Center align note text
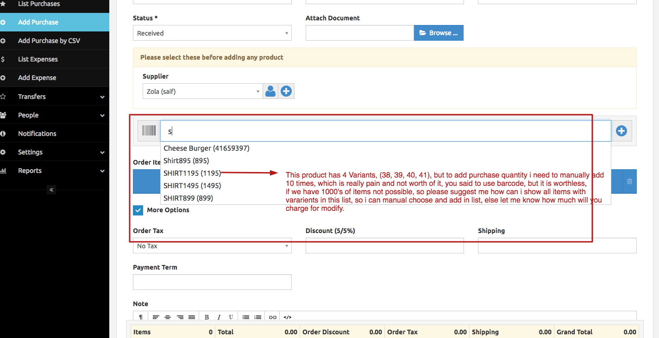Screen dimensions: 659x338 (x=168, y=317)
